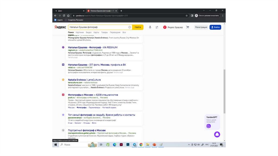Image resolution: width=278 pixels, height=156 pixels.
Task: Click the LensCulture orange favicon
Action: (x=63, y=80)
